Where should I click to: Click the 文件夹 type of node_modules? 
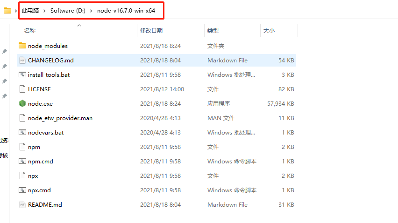(216, 46)
